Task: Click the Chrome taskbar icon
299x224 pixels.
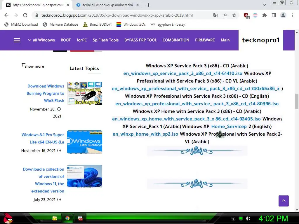Action: pos(67,218)
